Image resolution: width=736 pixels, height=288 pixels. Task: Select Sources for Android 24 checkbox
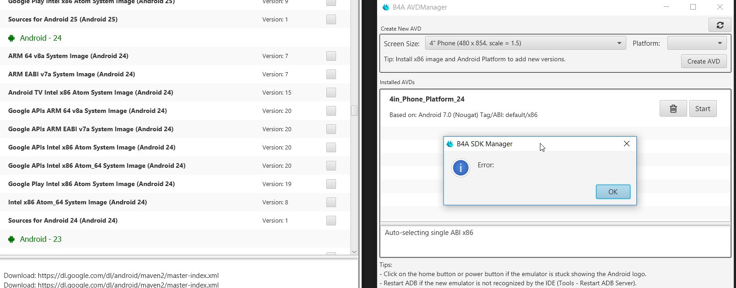pos(331,221)
